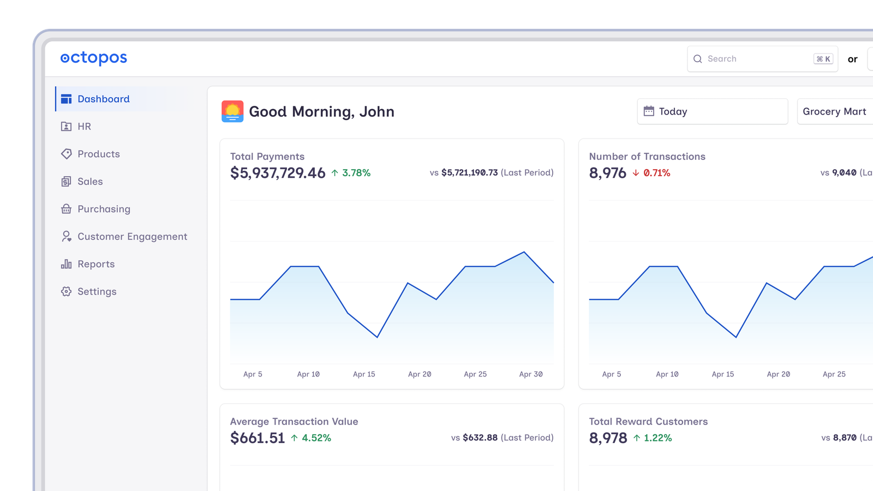This screenshot has height=491, width=873.
Task: Click the HR person icon
Action: click(x=66, y=127)
